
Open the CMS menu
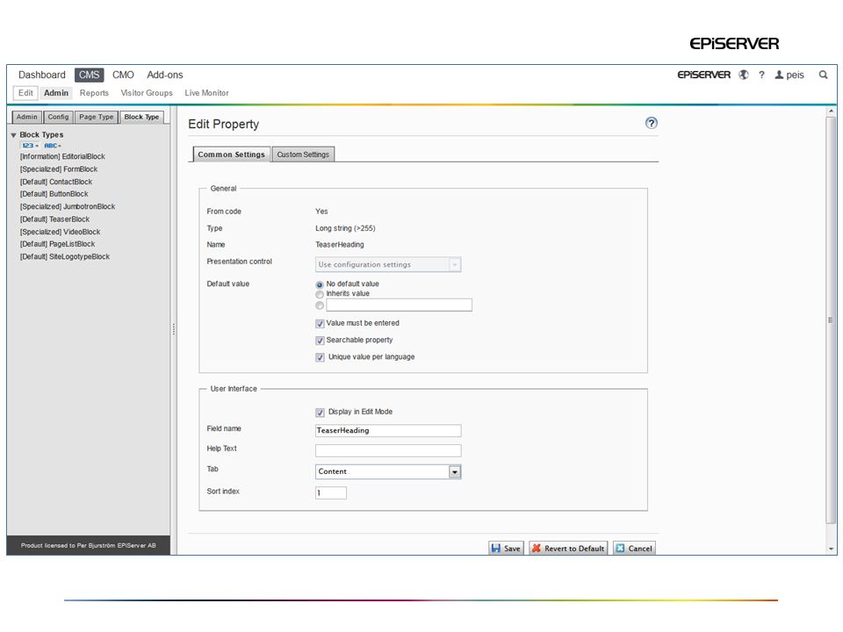click(90, 75)
